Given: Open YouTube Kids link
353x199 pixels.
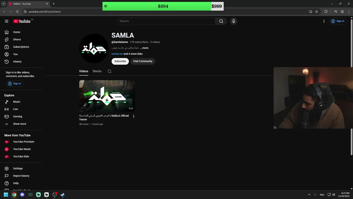Looking at the screenshot, I should click(21, 156).
